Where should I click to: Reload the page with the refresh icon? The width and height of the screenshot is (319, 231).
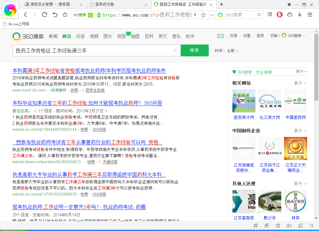45,15
